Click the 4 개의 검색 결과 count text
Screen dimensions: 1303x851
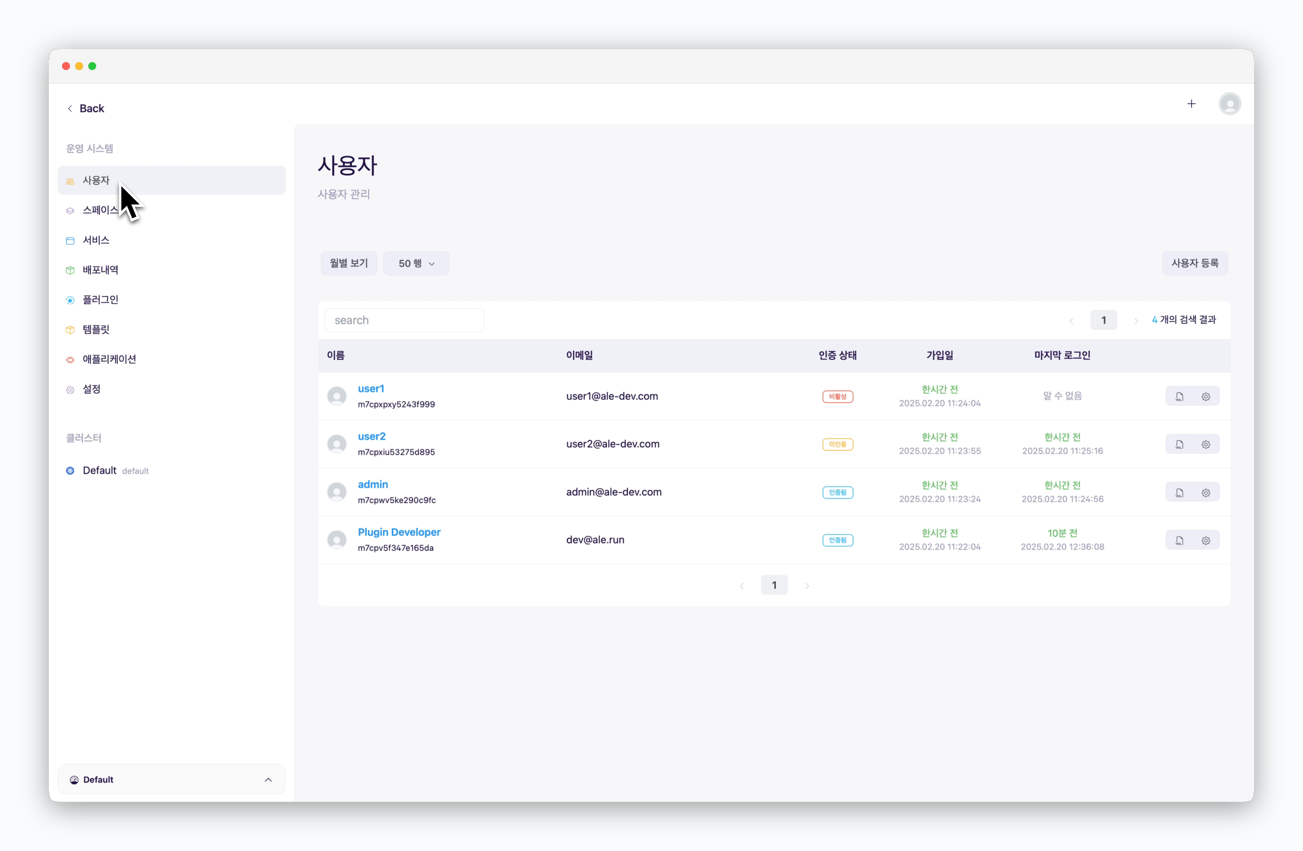pyautogui.click(x=1184, y=320)
